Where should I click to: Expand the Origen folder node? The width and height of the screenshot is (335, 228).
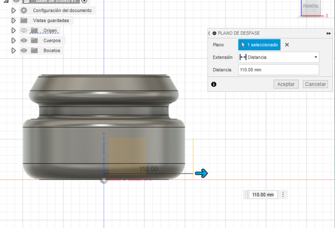click(x=13, y=30)
